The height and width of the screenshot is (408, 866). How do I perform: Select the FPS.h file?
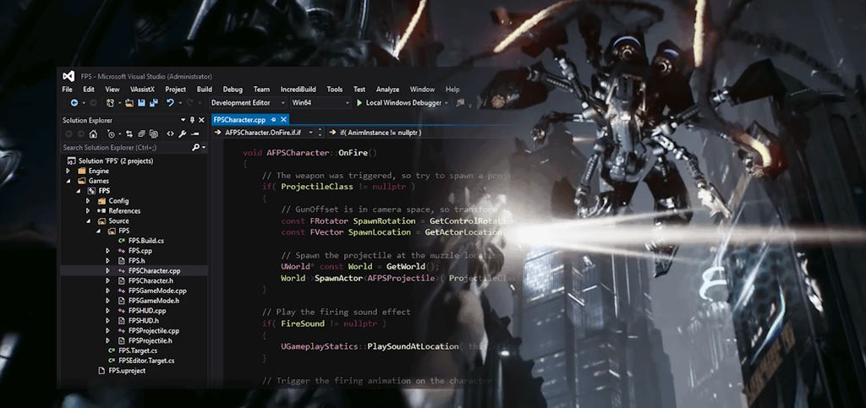click(x=136, y=261)
